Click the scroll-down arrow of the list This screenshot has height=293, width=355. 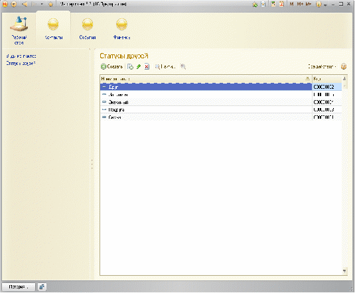(344, 271)
